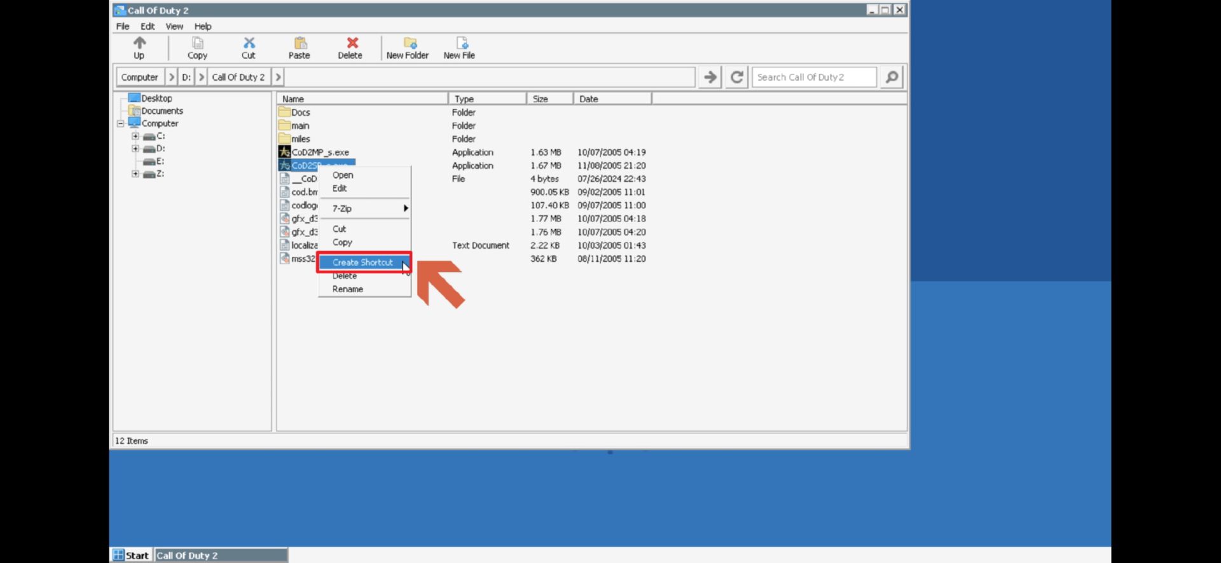The height and width of the screenshot is (563, 1221).
Task: Click the red Delete toolbar icon
Action: (352, 43)
